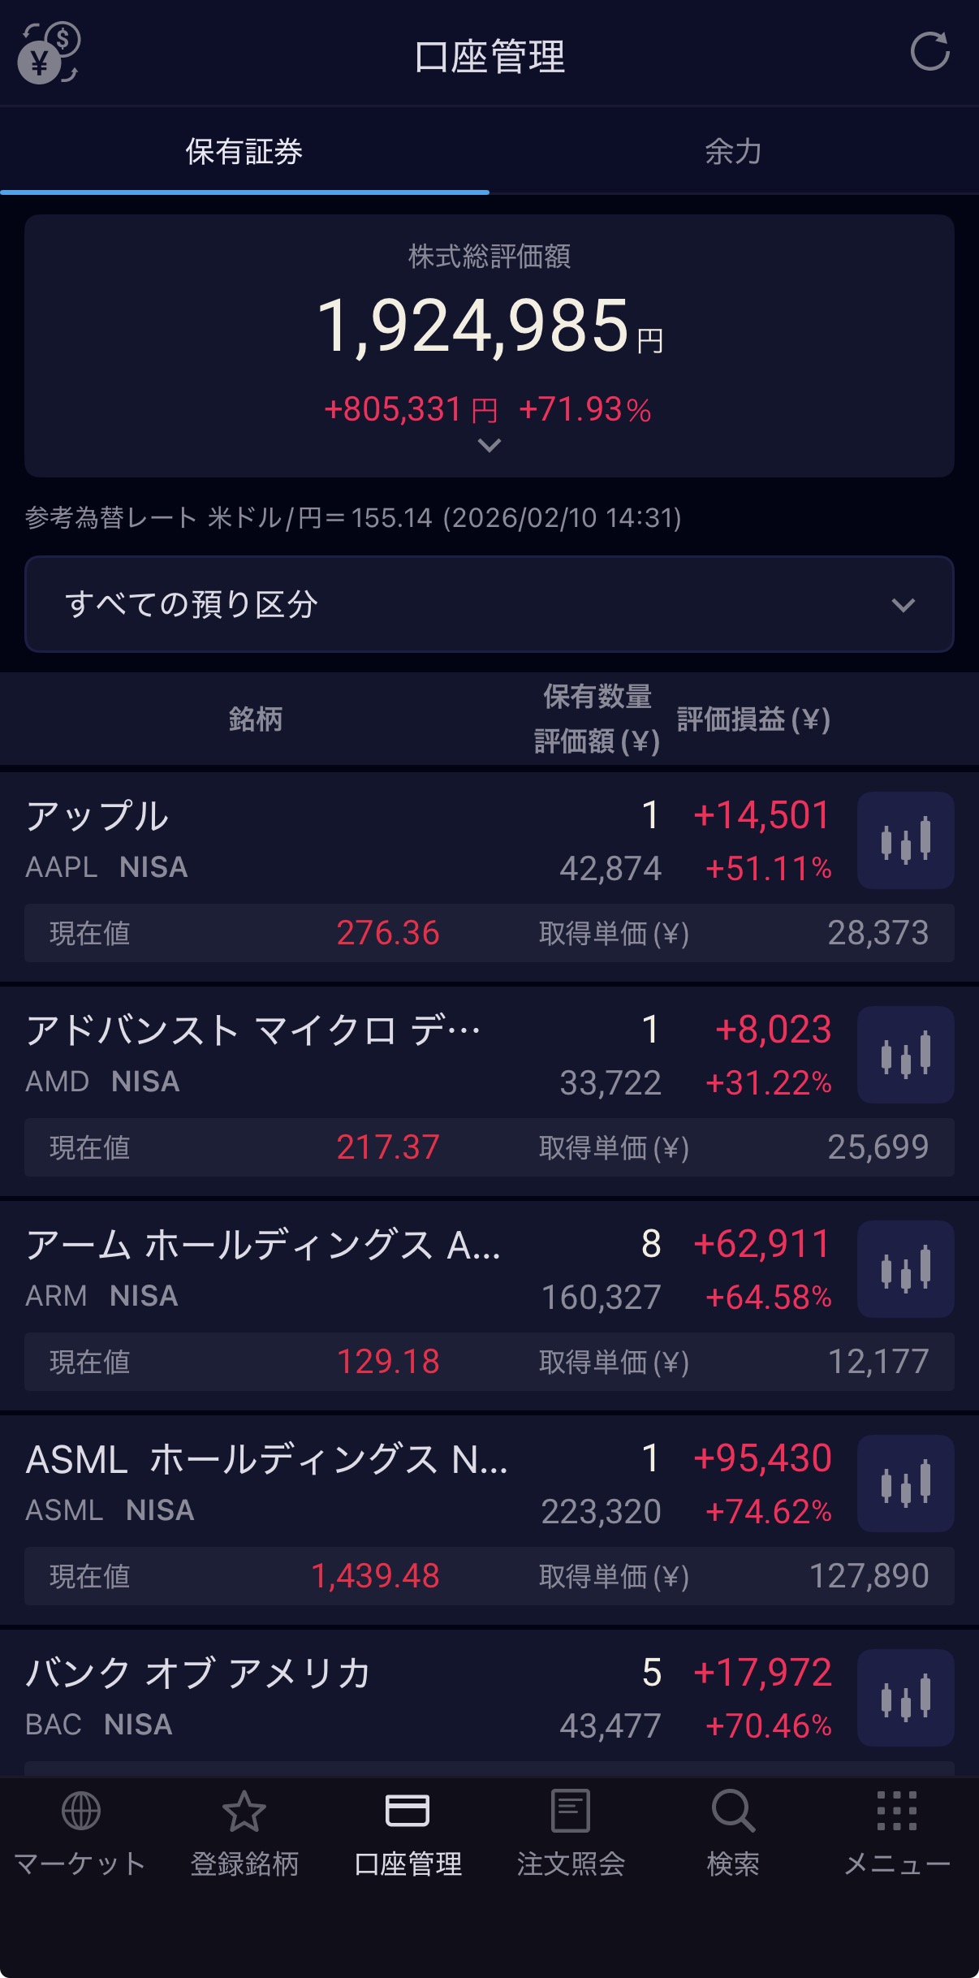Open candlestick chart for バンク オブ アメリカ
Viewport: 979px width, 1978px height.
click(x=905, y=1697)
